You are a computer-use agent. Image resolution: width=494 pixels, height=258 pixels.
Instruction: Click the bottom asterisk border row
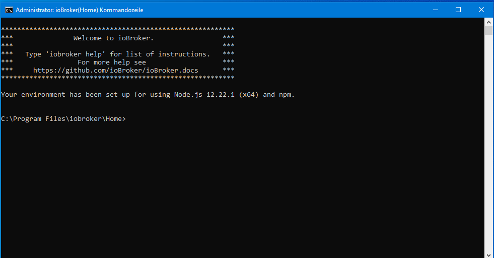pyautogui.click(x=117, y=78)
